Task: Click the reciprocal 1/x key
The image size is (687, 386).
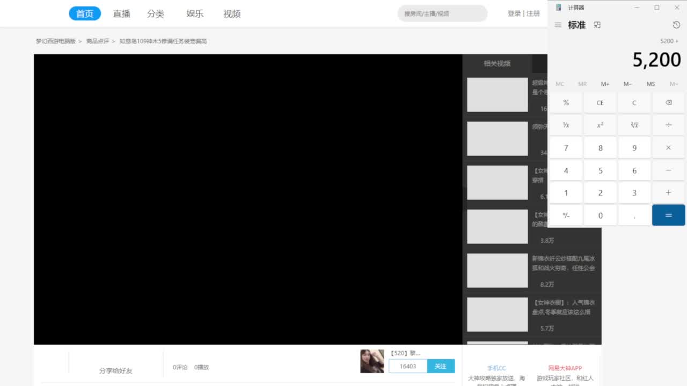Action: 566,125
